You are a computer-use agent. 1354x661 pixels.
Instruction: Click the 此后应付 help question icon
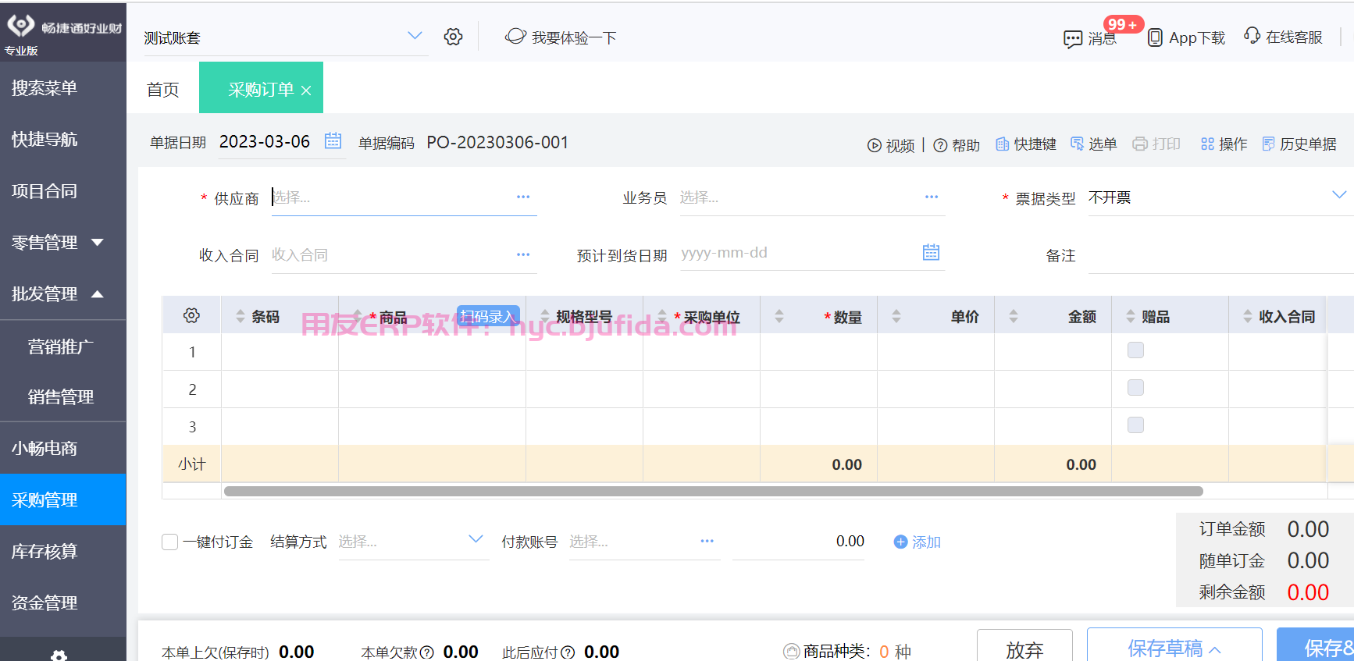[568, 652]
